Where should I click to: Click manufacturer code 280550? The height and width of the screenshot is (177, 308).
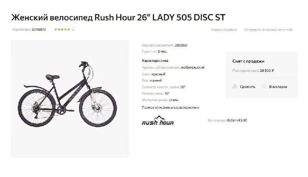click(181, 45)
